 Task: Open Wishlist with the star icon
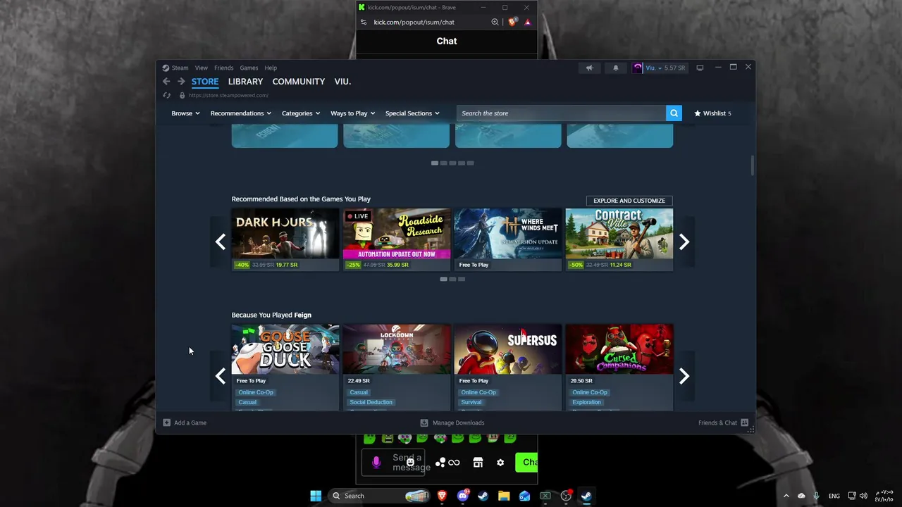(x=712, y=113)
